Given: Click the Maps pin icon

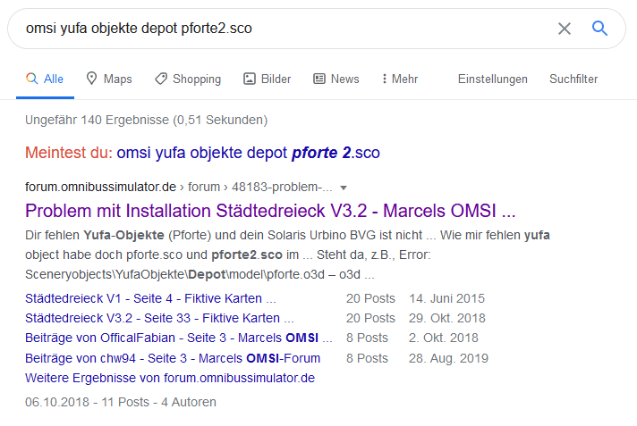Looking at the screenshot, I should 91,79.
